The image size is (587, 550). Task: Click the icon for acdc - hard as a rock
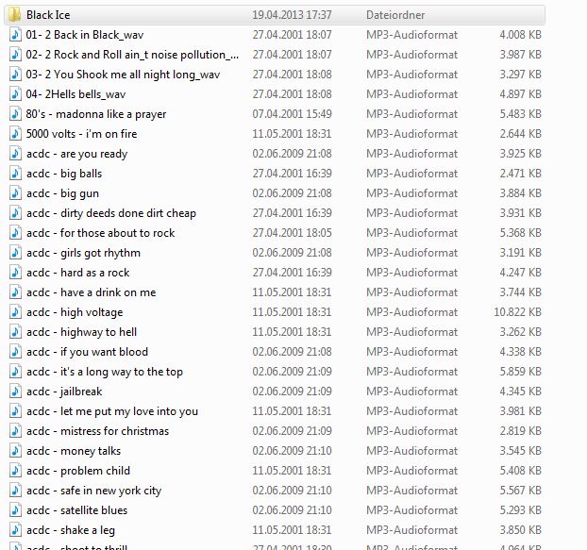[15, 273]
